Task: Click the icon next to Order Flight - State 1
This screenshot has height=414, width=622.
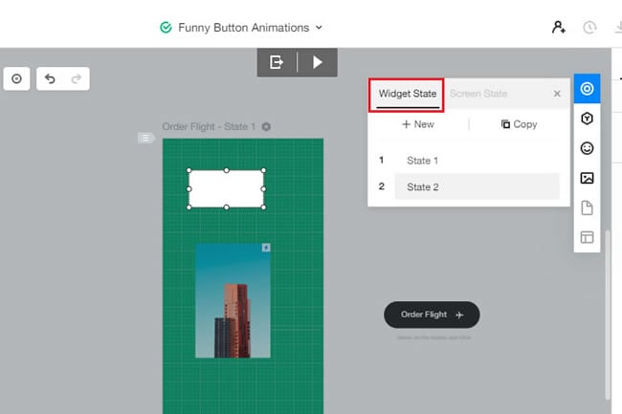Action: tap(266, 127)
